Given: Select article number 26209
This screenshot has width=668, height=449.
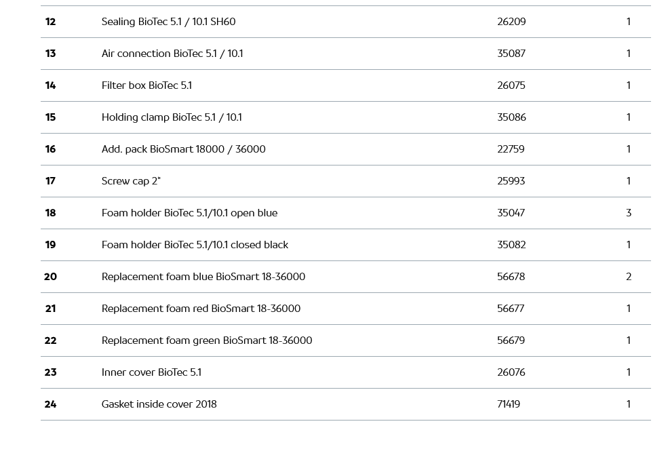Looking at the screenshot, I should (x=511, y=22).
